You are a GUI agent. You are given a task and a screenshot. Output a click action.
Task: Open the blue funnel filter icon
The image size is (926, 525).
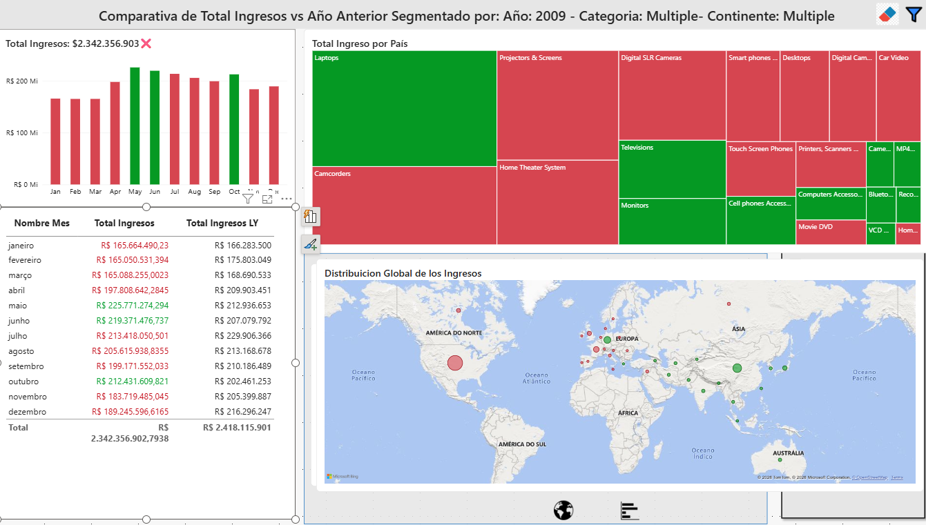pyautogui.click(x=913, y=14)
